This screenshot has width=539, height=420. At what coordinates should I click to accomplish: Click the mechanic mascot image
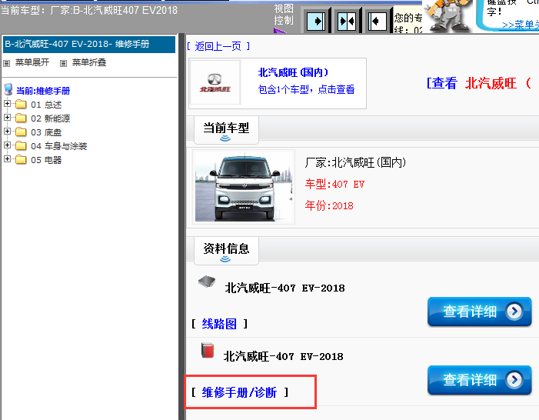(448, 15)
